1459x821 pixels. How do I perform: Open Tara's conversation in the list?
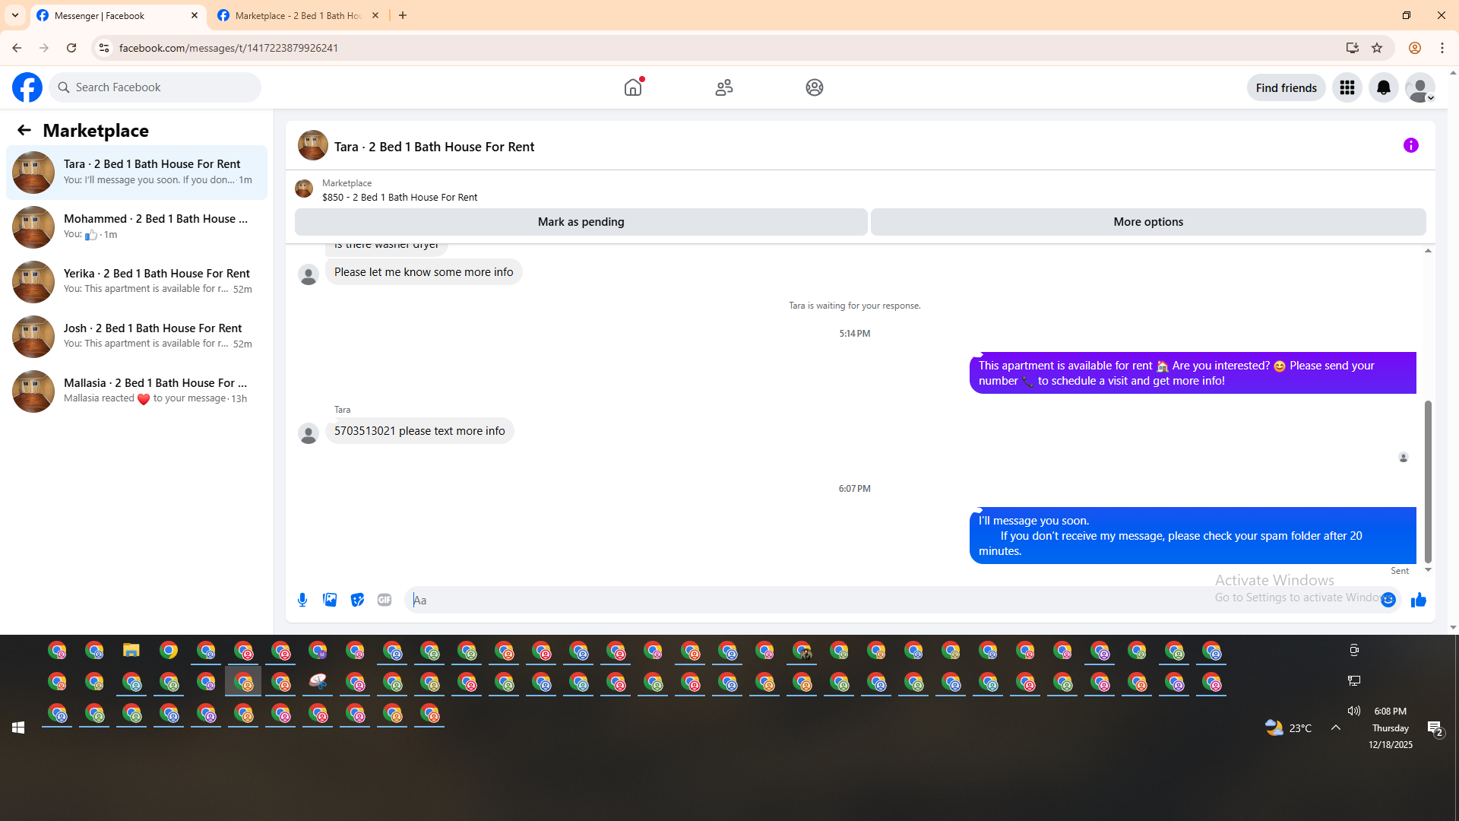[137, 173]
